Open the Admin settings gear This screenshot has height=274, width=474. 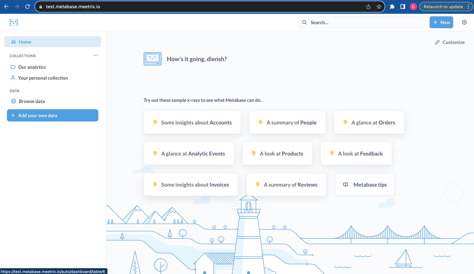(464, 22)
